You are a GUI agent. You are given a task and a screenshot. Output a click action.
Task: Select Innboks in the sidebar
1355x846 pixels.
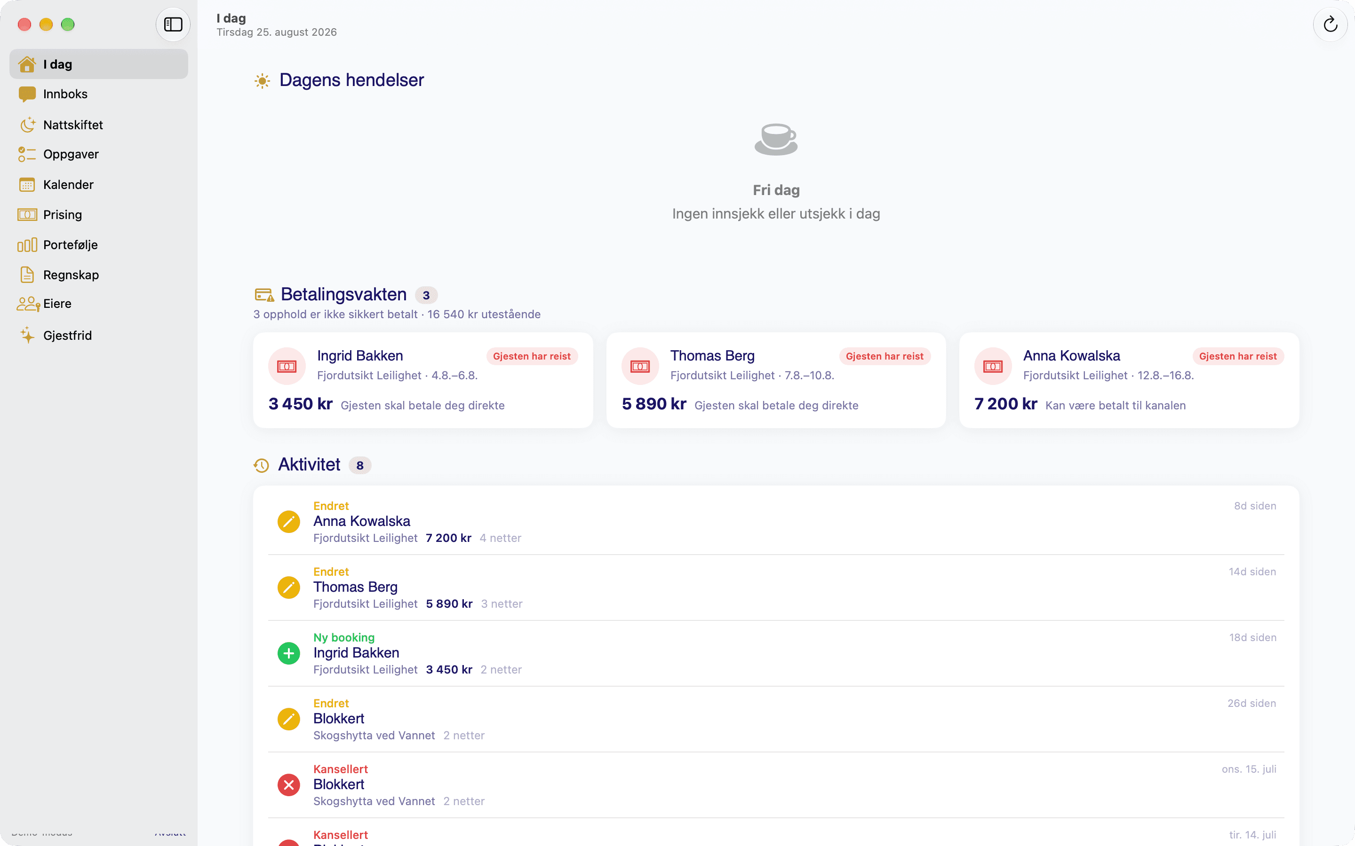98,94
